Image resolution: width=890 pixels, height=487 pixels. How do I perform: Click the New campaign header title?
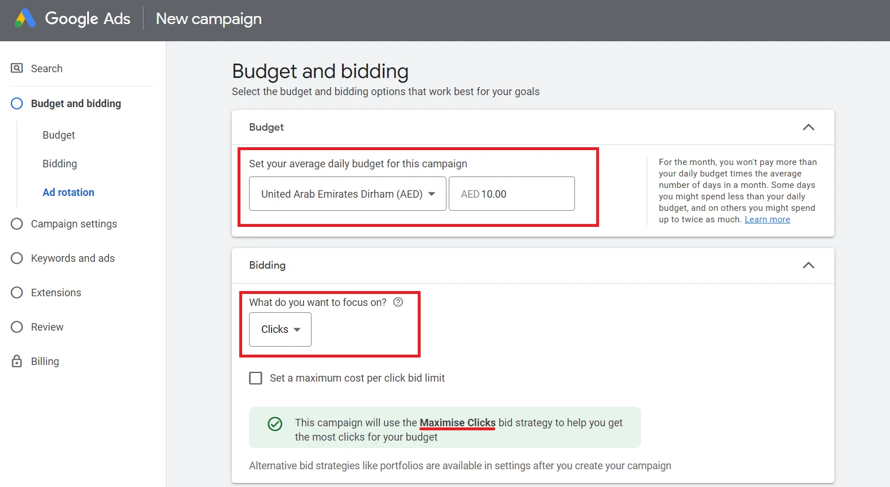209,19
